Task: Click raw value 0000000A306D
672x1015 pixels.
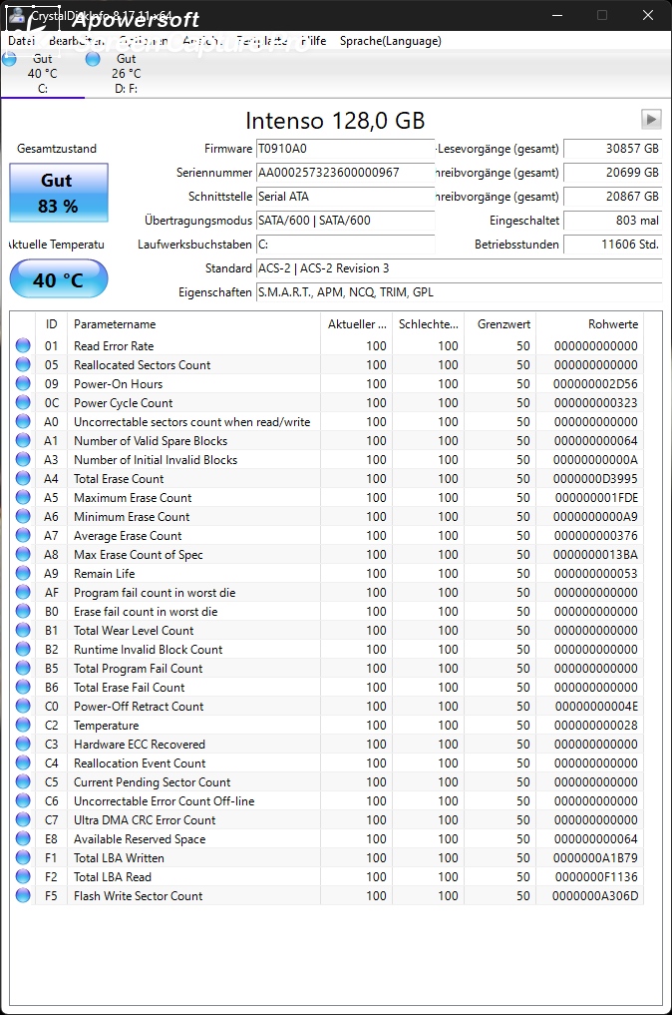Action: pos(595,895)
